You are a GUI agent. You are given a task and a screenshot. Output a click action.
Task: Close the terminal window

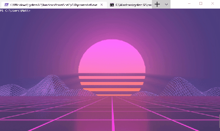click(212, 3)
